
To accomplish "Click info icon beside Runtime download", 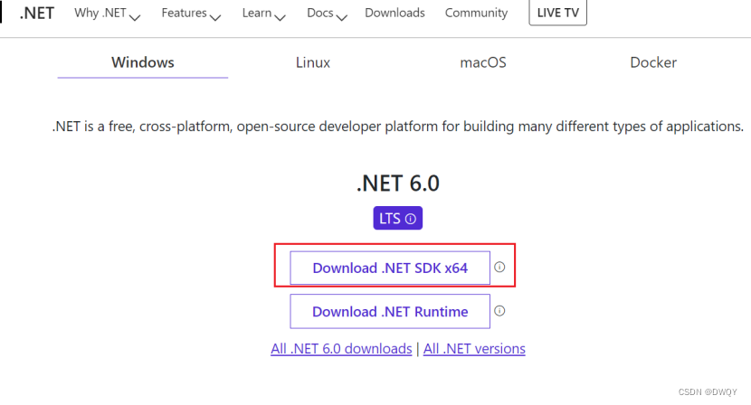I will [499, 311].
